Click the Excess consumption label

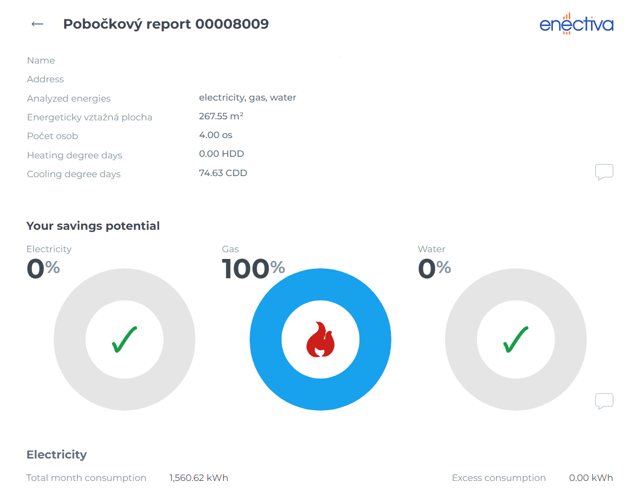pyautogui.click(x=499, y=478)
